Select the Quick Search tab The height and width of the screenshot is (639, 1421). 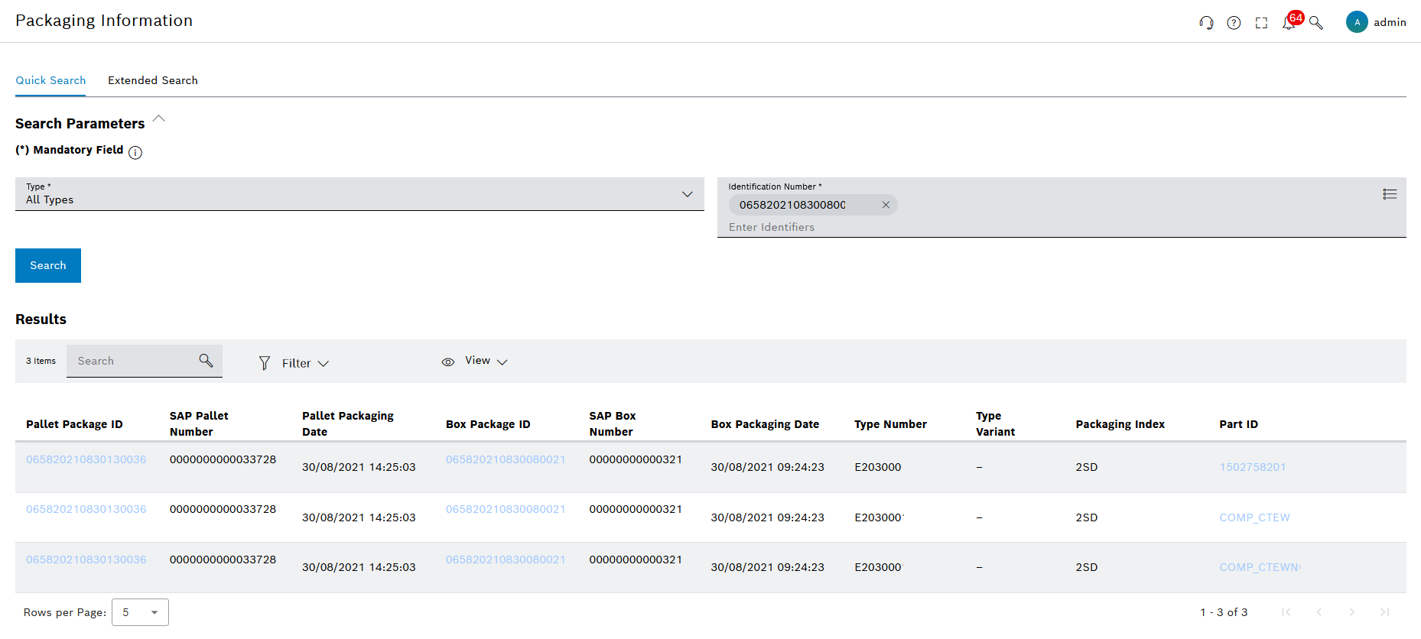click(50, 80)
